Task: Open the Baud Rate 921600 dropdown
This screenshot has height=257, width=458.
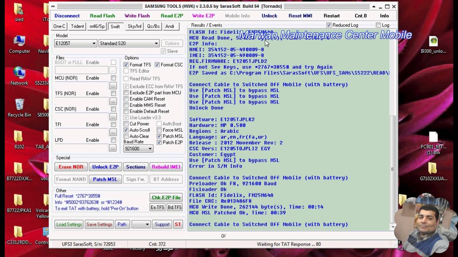Action: click(x=138, y=148)
